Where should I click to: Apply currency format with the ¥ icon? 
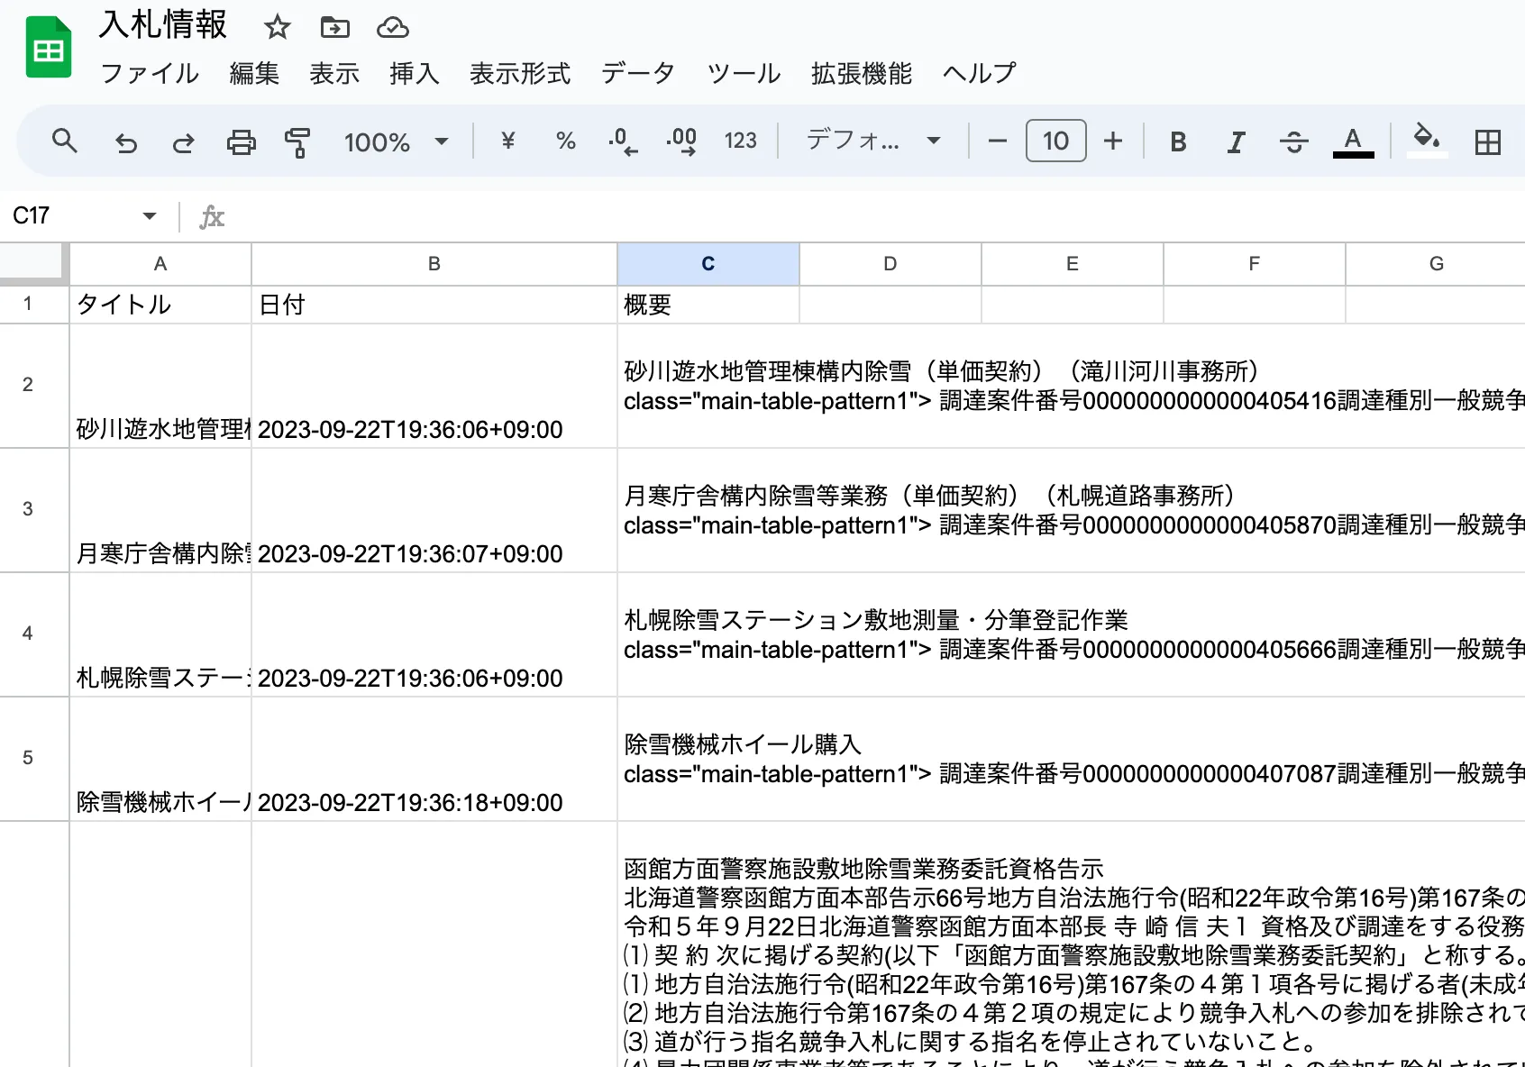click(x=507, y=141)
